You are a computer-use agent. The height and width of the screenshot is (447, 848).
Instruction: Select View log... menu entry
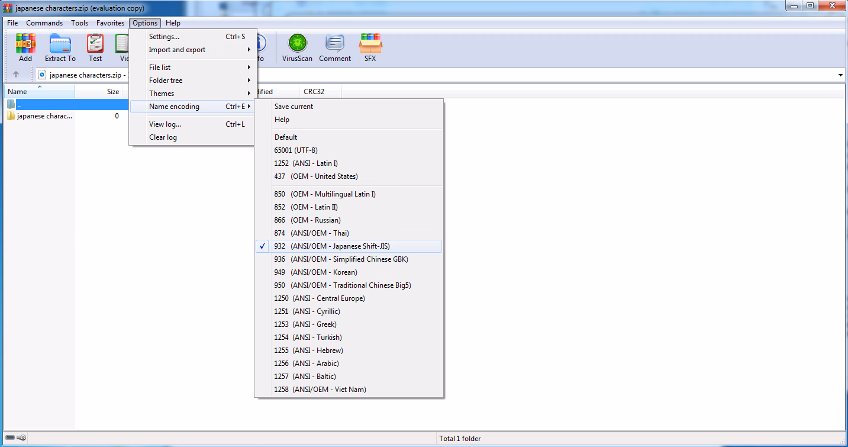[193, 124]
